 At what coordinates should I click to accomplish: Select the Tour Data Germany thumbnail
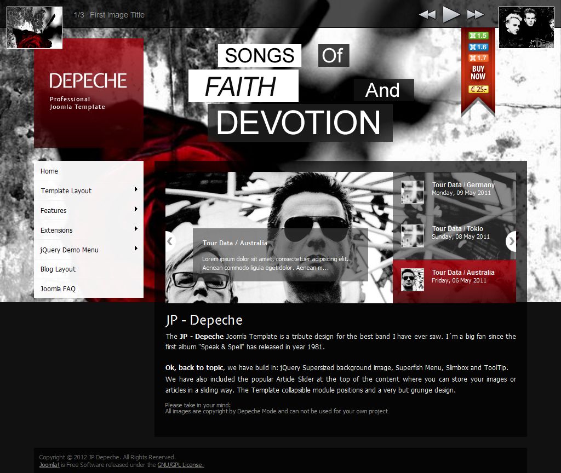tap(413, 192)
